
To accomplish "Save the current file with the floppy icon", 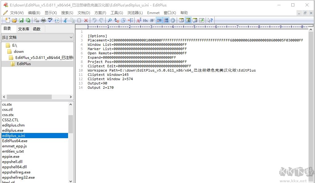I will [x=21, y=20].
